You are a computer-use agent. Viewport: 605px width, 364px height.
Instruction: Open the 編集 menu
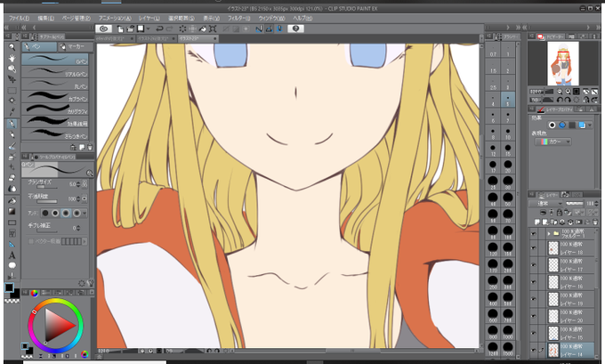[x=46, y=18]
